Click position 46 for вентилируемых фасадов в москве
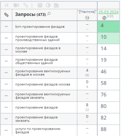The image size is (121, 138). tap(109, 73)
